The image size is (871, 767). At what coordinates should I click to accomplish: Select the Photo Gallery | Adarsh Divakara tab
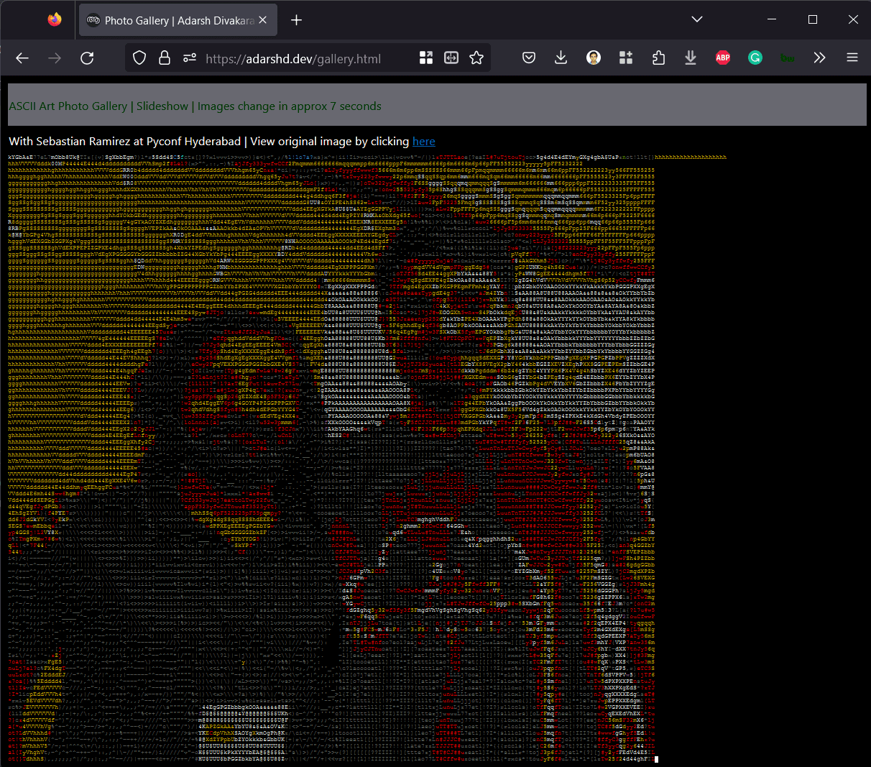pos(177,20)
